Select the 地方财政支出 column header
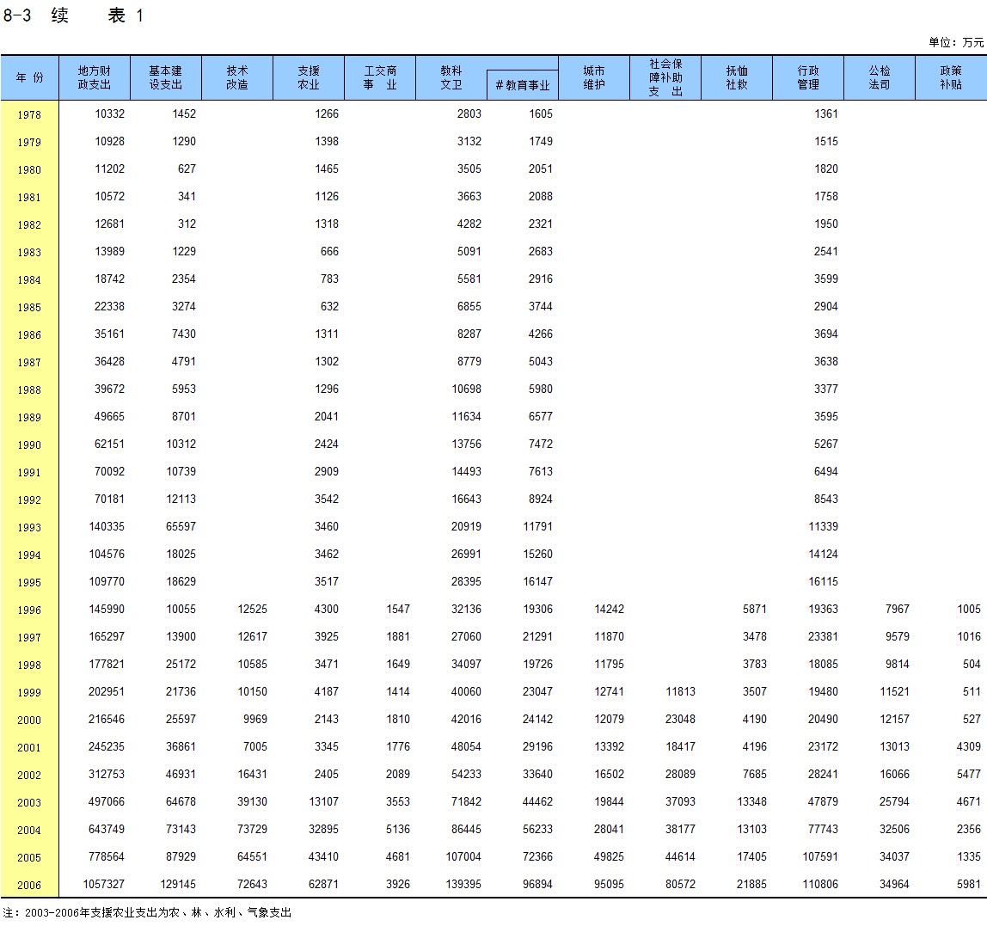The height and width of the screenshot is (926, 987). click(x=95, y=77)
